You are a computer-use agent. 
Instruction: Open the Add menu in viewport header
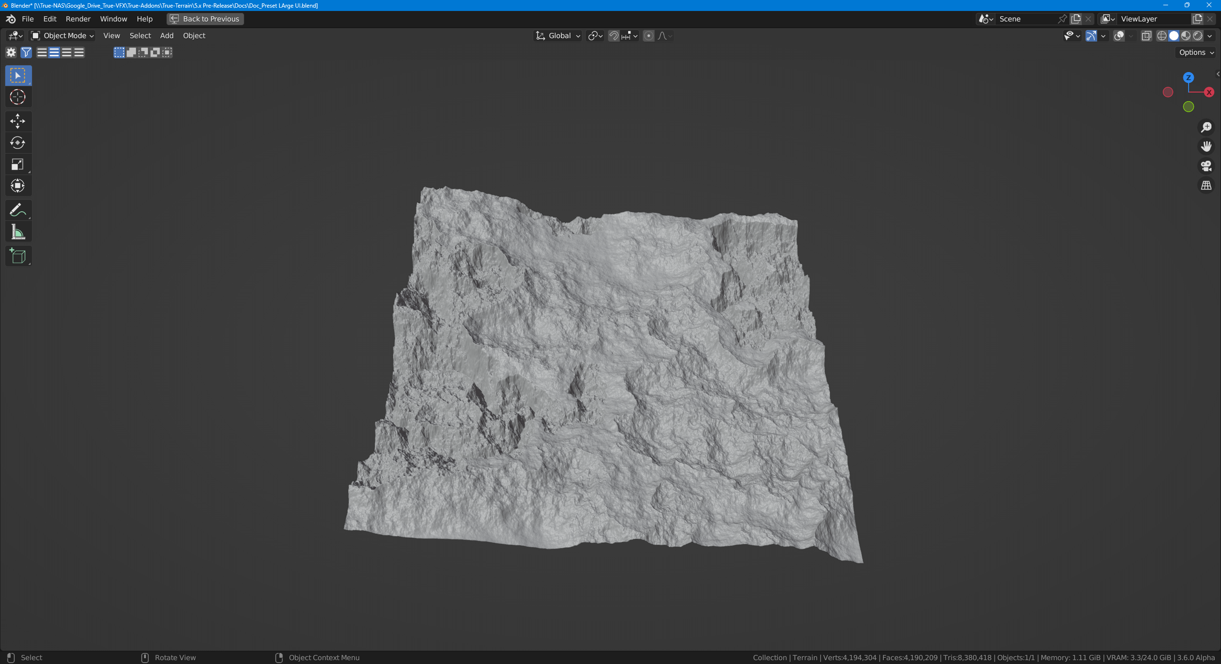(x=166, y=36)
